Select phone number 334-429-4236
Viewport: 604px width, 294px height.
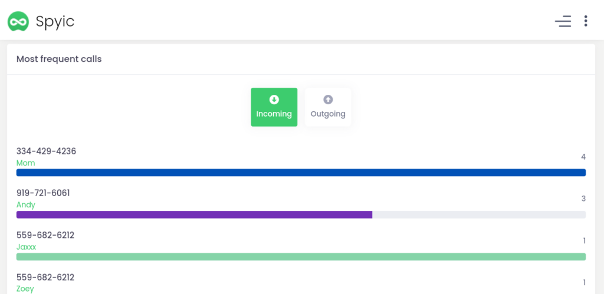[x=46, y=151]
